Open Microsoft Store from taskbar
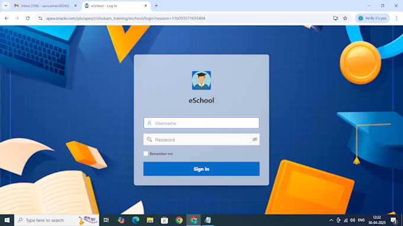 [165, 220]
